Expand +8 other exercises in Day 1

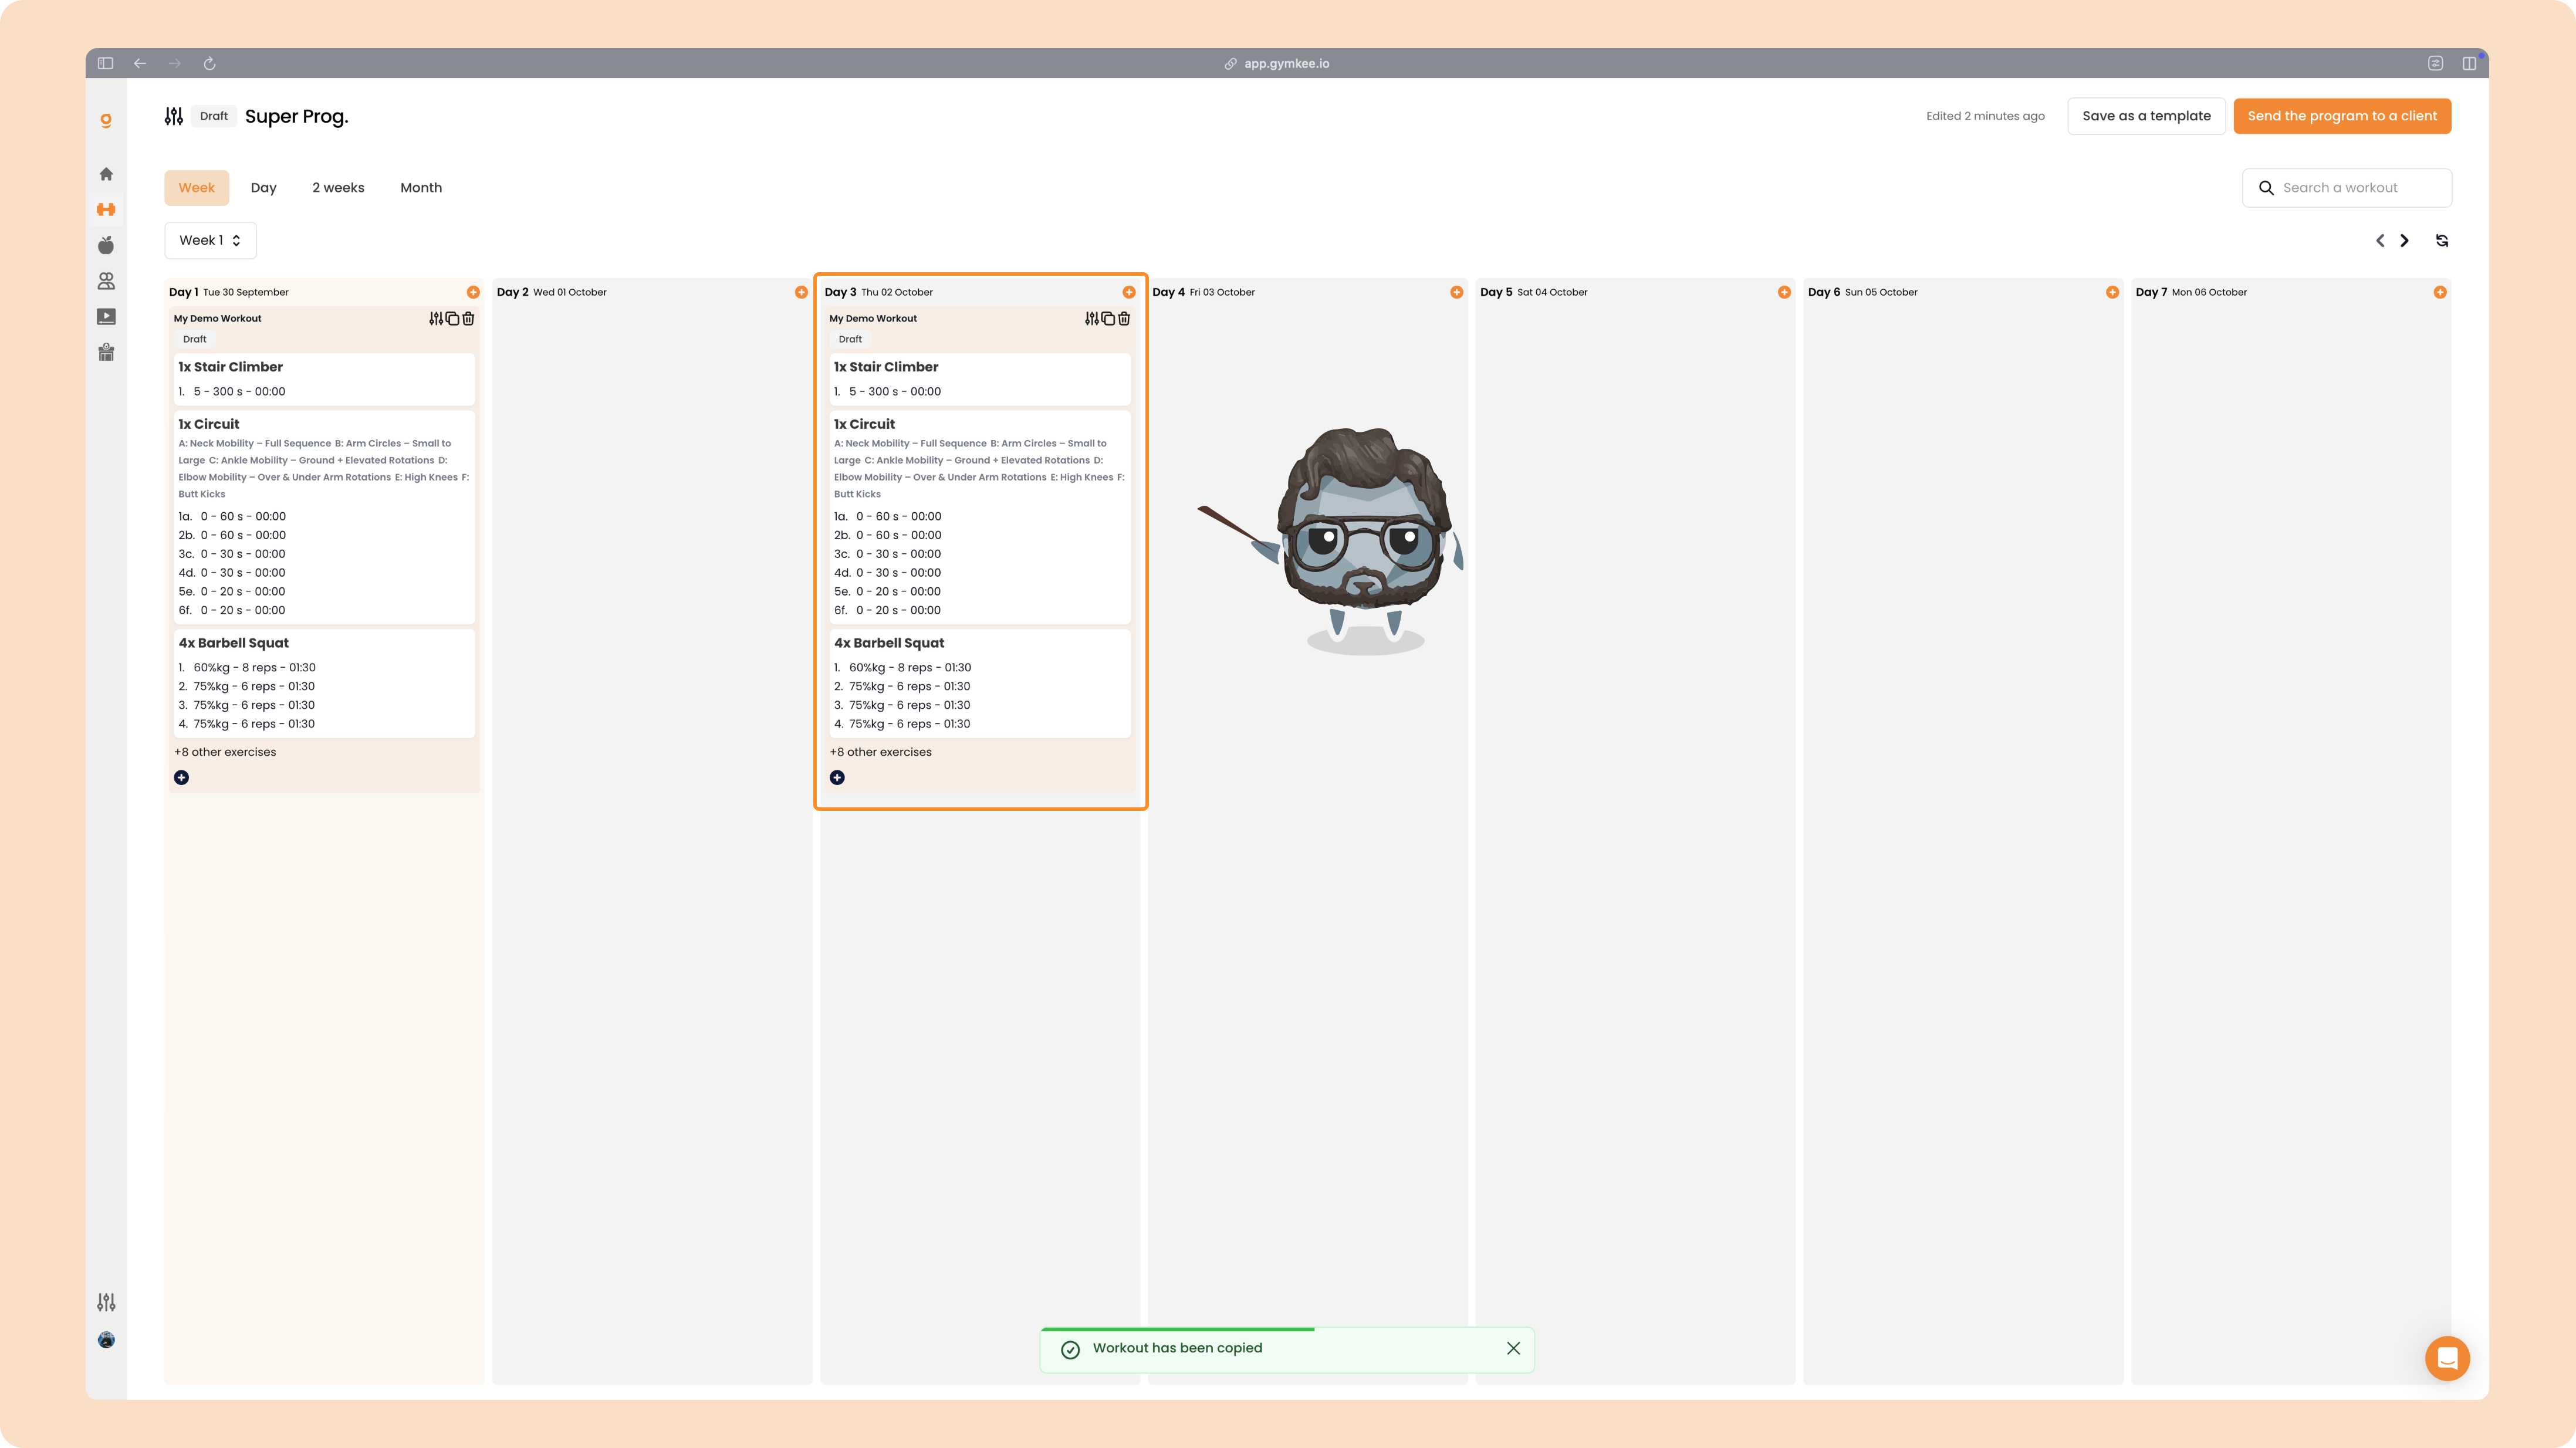(225, 752)
